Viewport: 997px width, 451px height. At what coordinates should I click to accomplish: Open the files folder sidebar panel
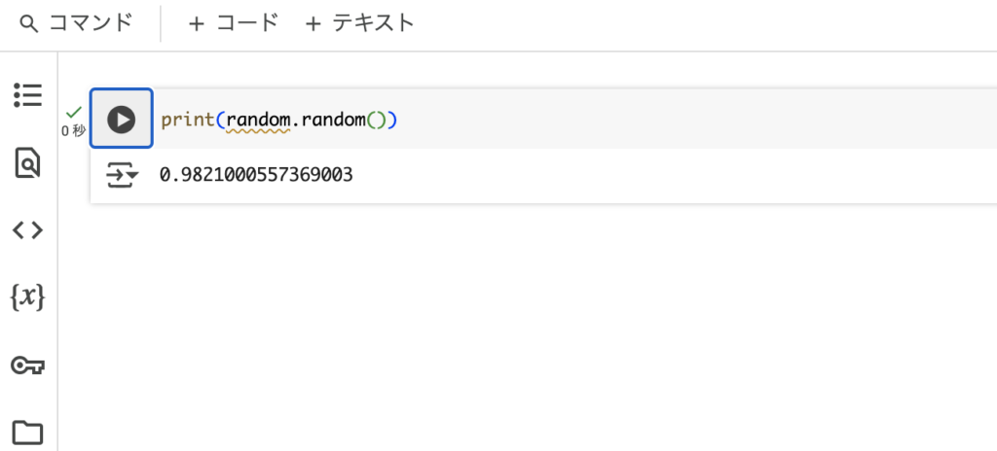(28, 433)
